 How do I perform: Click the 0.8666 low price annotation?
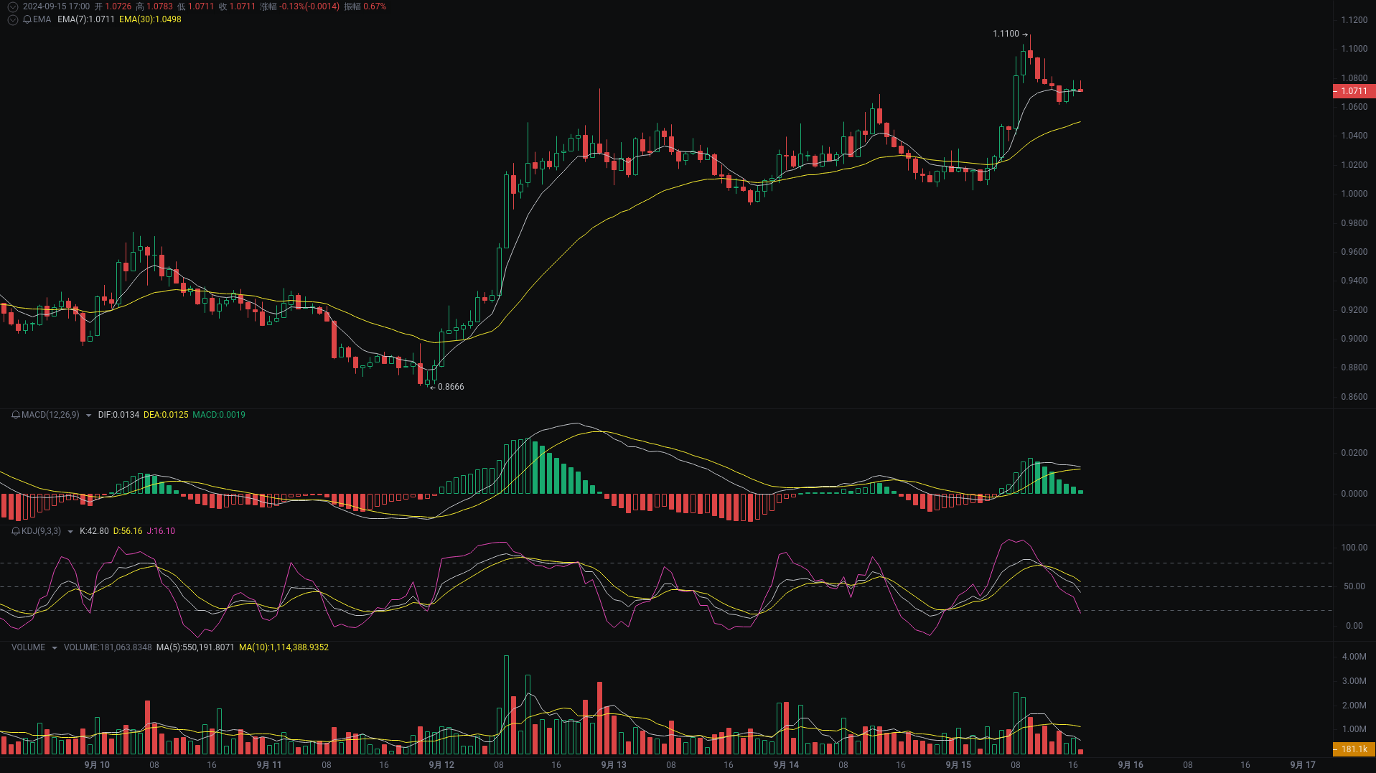pos(452,387)
